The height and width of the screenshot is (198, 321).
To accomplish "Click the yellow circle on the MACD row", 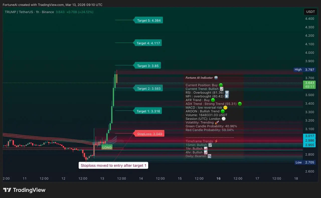I will [x=225, y=107].
